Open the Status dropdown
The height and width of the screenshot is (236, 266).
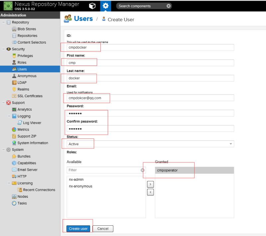pyautogui.click(x=230, y=144)
